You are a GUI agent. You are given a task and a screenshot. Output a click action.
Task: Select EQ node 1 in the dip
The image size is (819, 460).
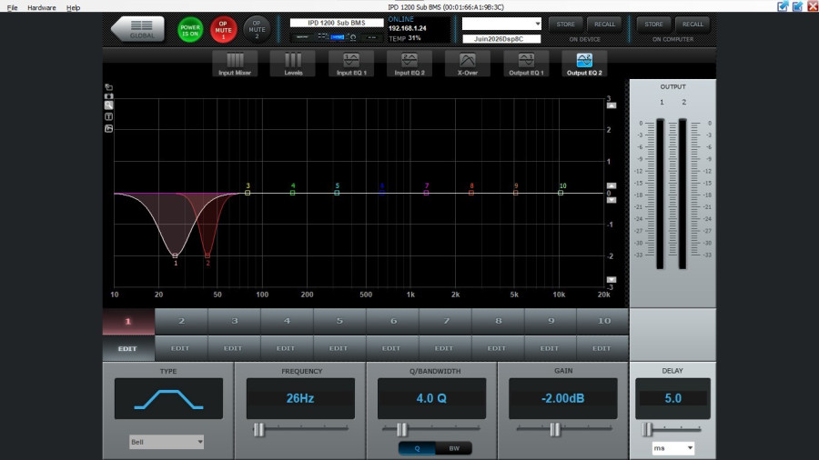pos(175,255)
